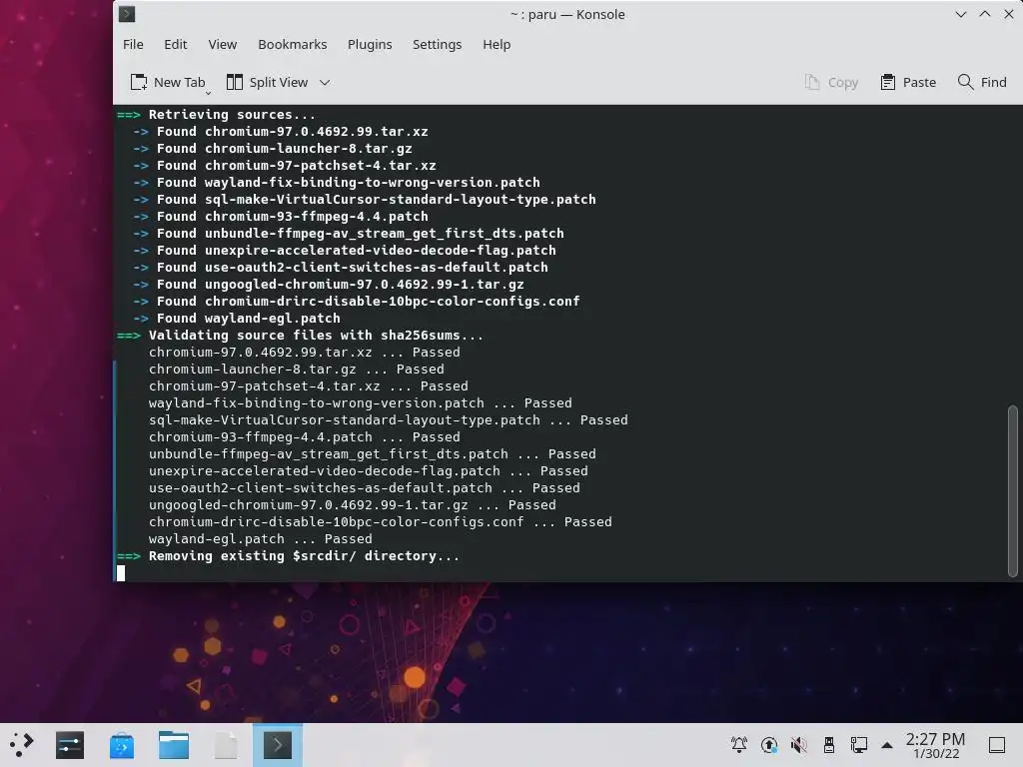The height and width of the screenshot is (767, 1023).
Task: Open the Bookmarks menu
Action: point(293,44)
